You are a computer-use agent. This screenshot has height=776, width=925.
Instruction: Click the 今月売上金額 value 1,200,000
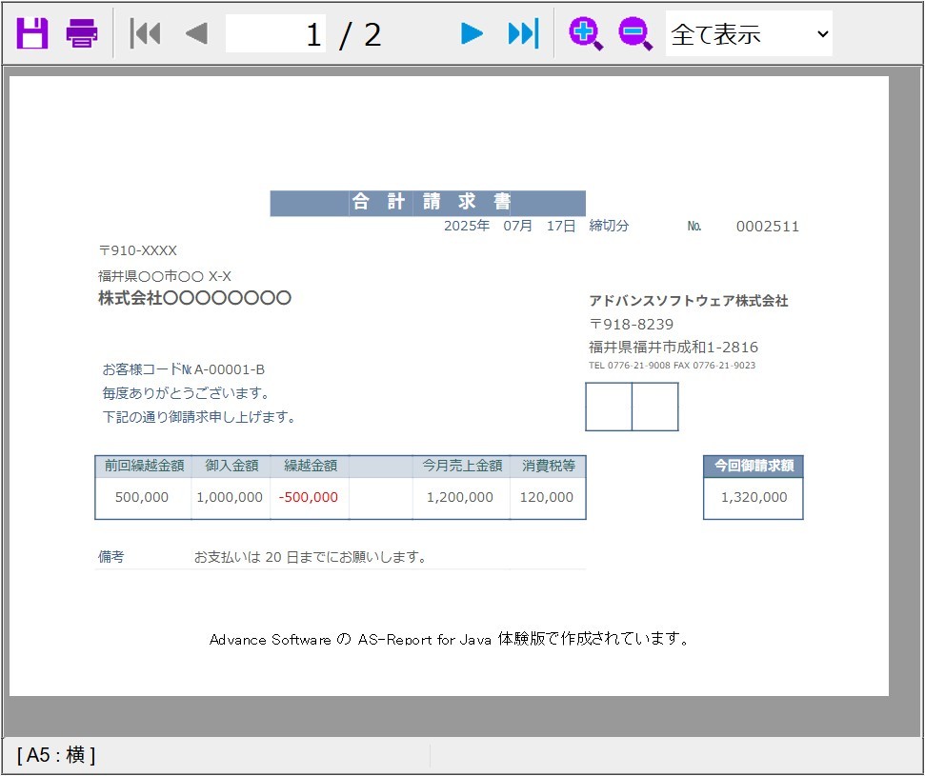[x=460, y=497]
